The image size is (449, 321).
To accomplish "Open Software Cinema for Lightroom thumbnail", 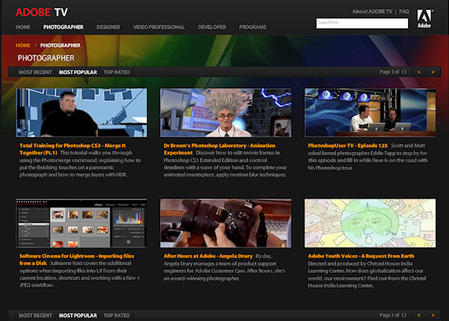I will tap(82, 223).
